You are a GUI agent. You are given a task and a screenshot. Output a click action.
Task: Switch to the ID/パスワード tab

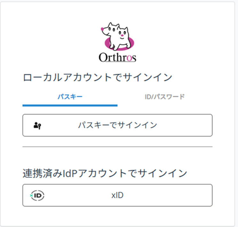164,97
